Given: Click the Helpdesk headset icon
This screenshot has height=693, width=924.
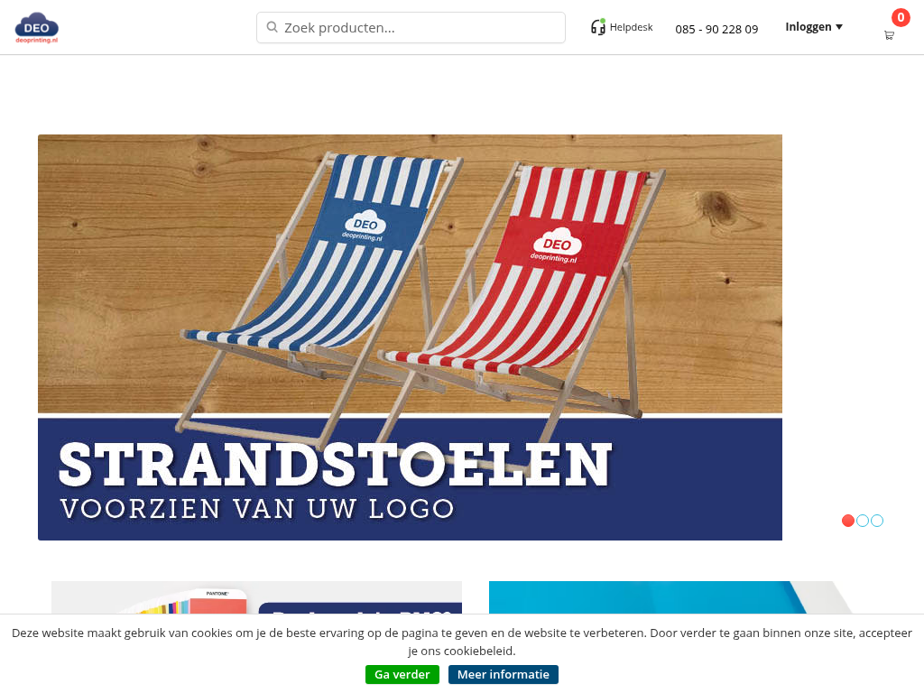Looking at the screenshot, I should coord(597,27).
